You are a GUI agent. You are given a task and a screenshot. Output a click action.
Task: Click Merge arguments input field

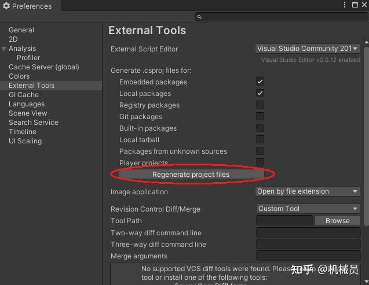coord(308,256)
